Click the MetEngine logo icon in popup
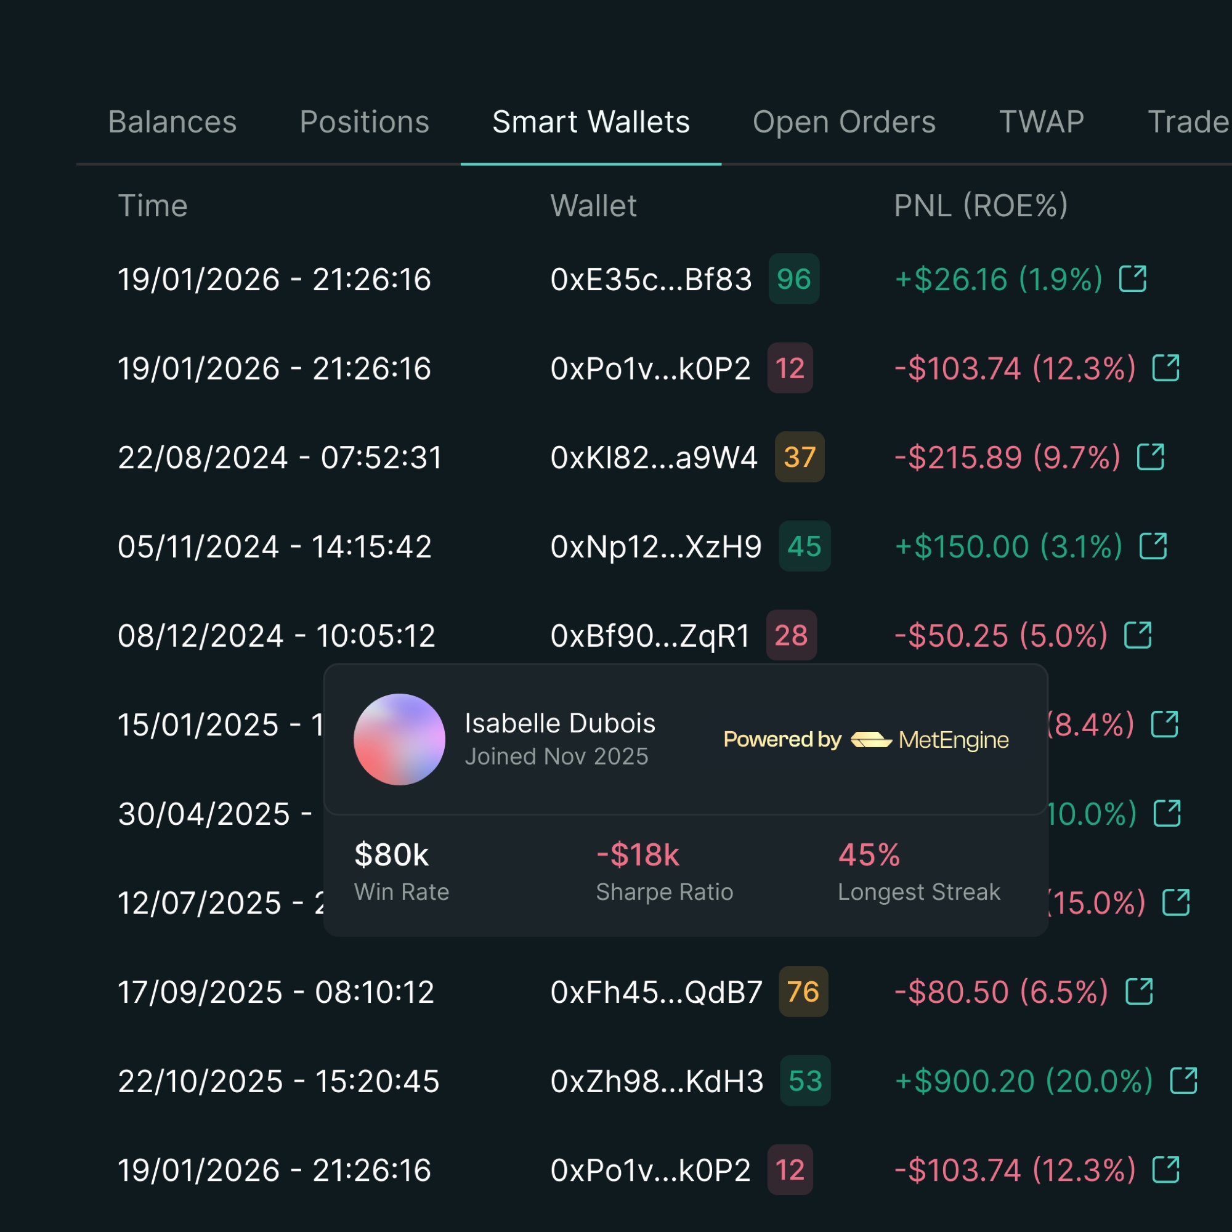1232x1232 pixels. (871, 740)
